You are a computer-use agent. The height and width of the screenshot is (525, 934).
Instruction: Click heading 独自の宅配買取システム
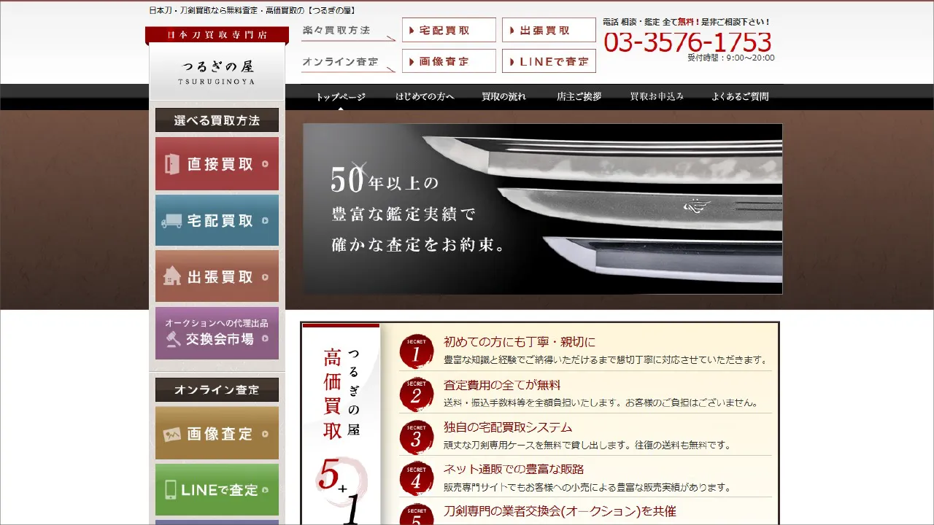tap(508, 427)
